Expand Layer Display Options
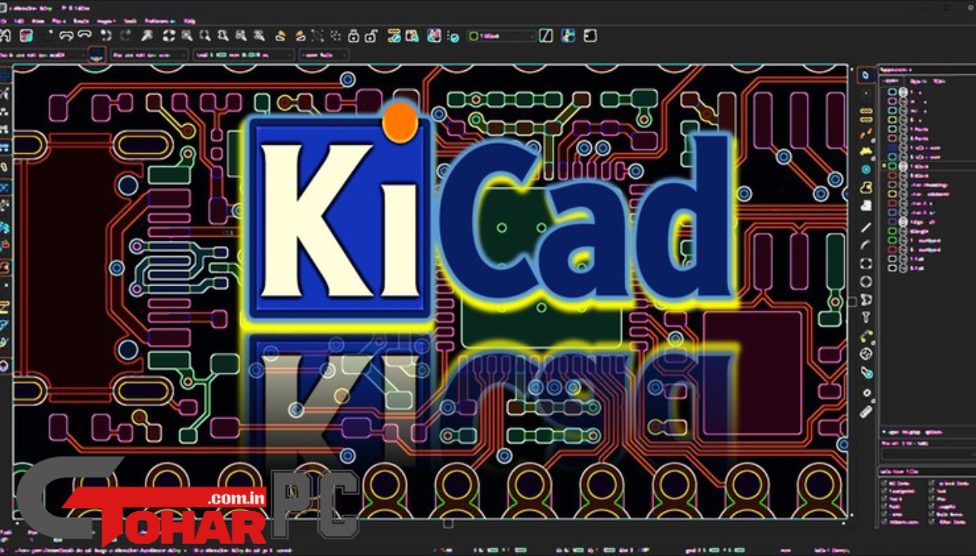 [x=911, y=432]
